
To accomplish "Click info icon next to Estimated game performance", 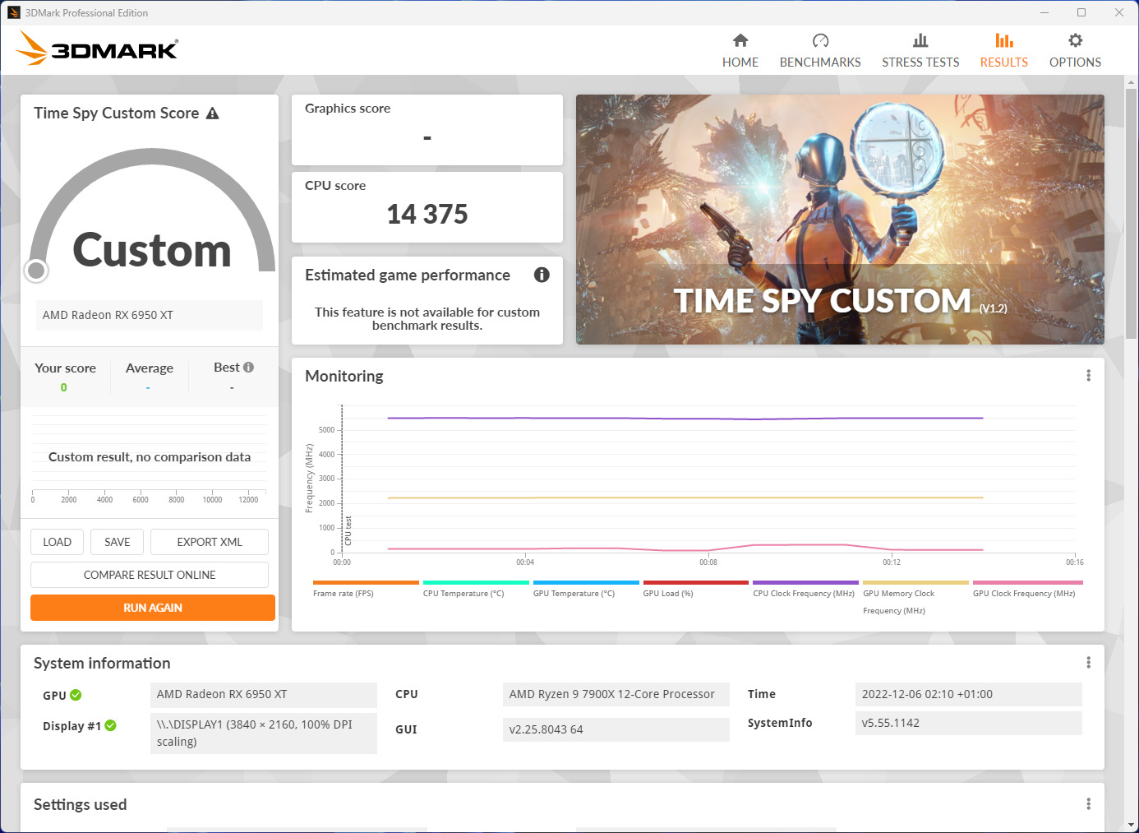I will (542, 275).
